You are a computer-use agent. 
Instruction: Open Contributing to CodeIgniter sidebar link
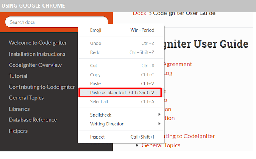click(x=42, y=87)
